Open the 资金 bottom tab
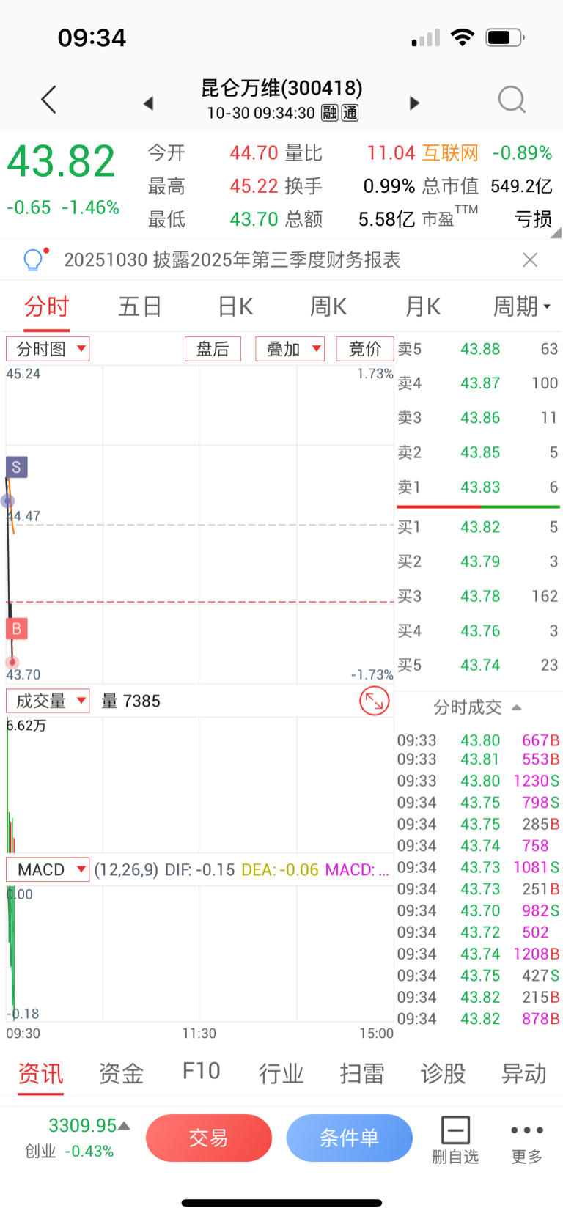563x1219 pixels. click(x=121, y=1074)
